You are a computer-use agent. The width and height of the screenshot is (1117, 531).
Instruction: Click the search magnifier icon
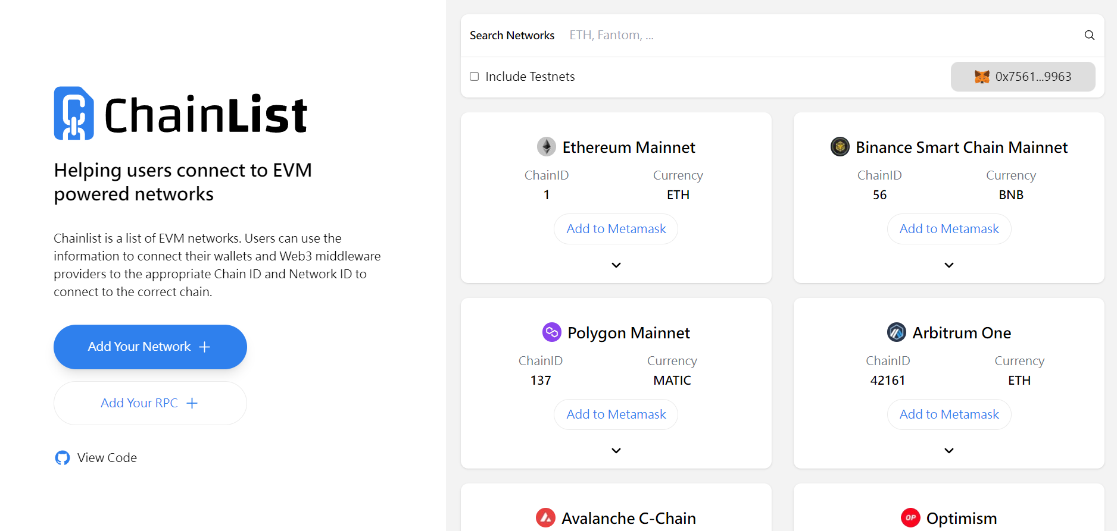[1089, 35]
